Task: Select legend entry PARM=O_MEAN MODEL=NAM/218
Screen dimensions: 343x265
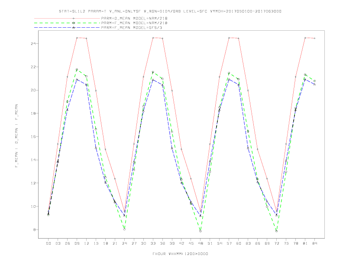Action: [134, 18]
